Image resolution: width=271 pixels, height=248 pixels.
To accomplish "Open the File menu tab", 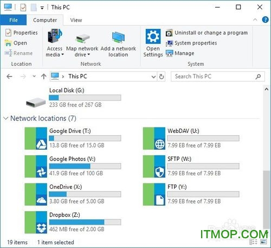I will [x=14, y=20].
